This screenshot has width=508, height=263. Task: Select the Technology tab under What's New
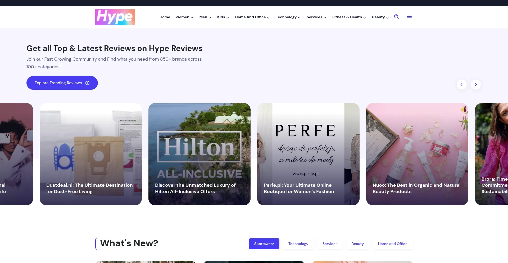pyautogui.click(x=298, y=244)
